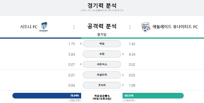Click the right arrow beside 페널티킥 pill
This screenshot has height=103, width=204.
pyautogui.click(x=123, y=75)
